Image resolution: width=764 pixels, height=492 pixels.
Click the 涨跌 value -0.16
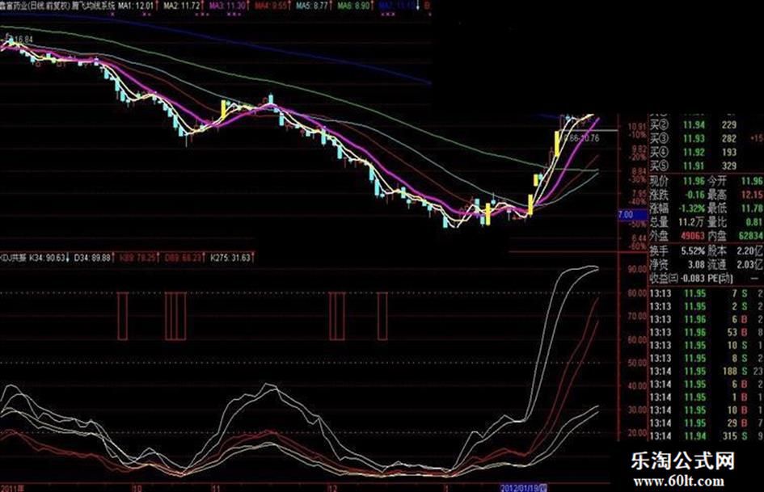click(x=694, y=195)
